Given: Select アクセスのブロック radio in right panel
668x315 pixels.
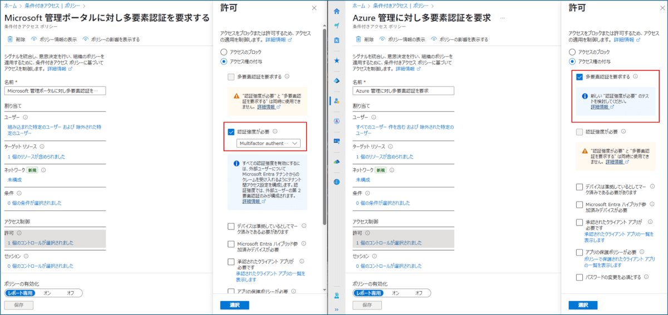Looking at the screenshot, I should point(572,52).
